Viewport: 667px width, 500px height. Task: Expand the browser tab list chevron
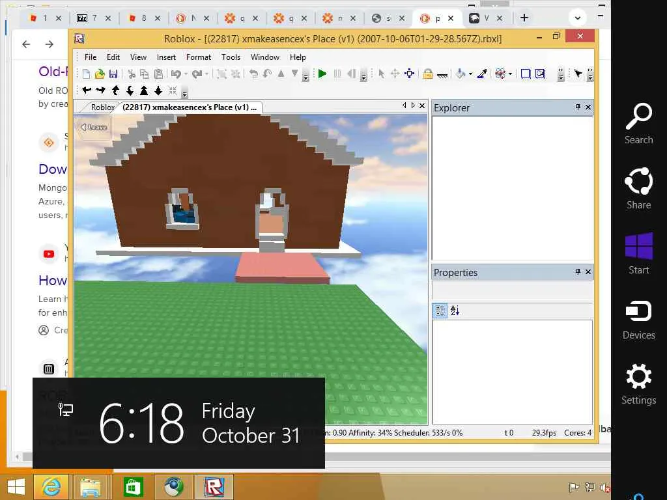pyautogui.click(x=578, y=18)
